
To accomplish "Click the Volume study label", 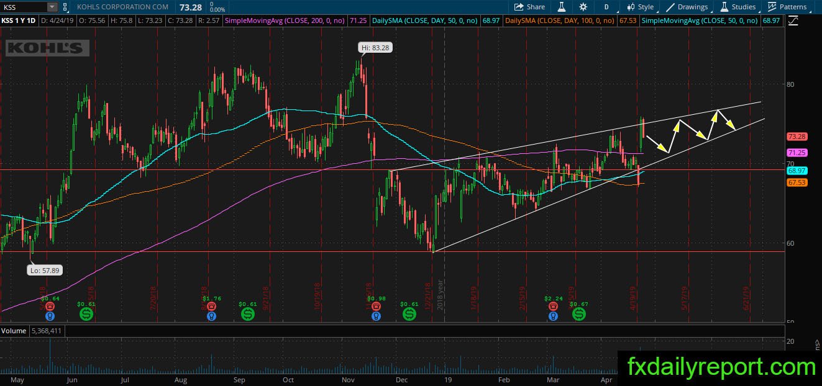I will point(13,331).
